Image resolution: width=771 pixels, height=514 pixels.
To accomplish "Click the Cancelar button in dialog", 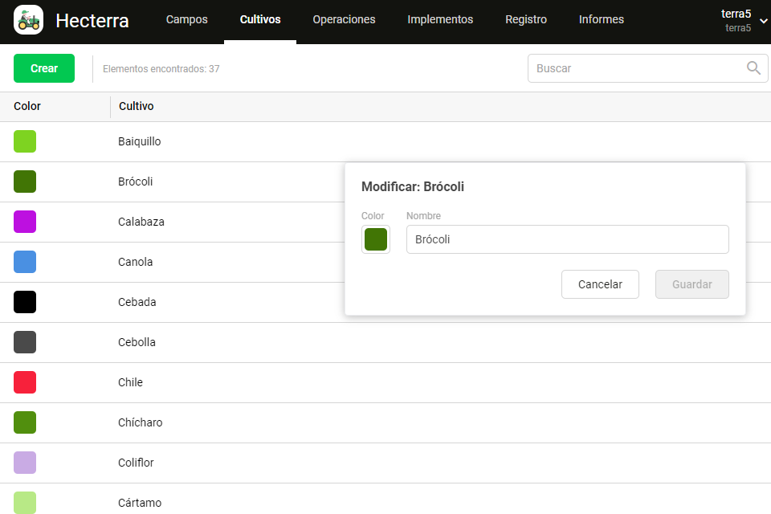I will pos(600,284).
